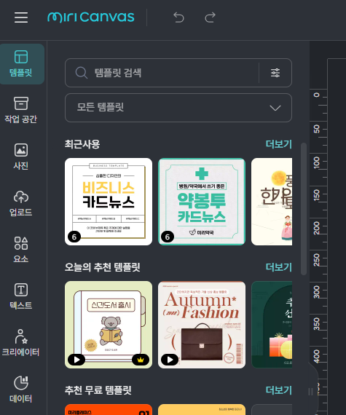
Task: Click 더보기 next to 최근사용
Action: (279, 144)
